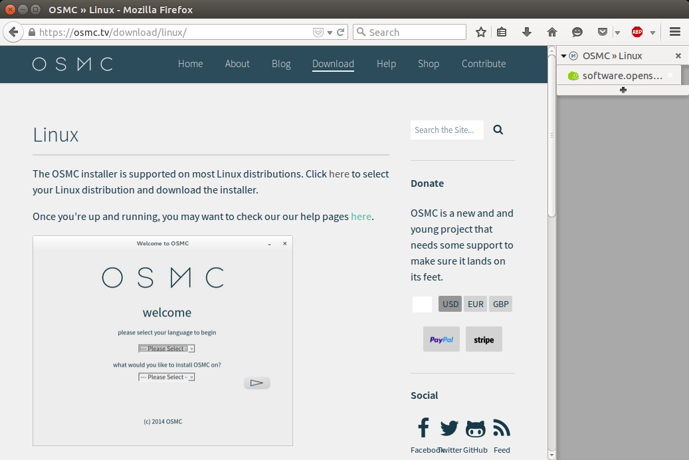Open the Blog navigation menu item

click(x=281, y=64)
